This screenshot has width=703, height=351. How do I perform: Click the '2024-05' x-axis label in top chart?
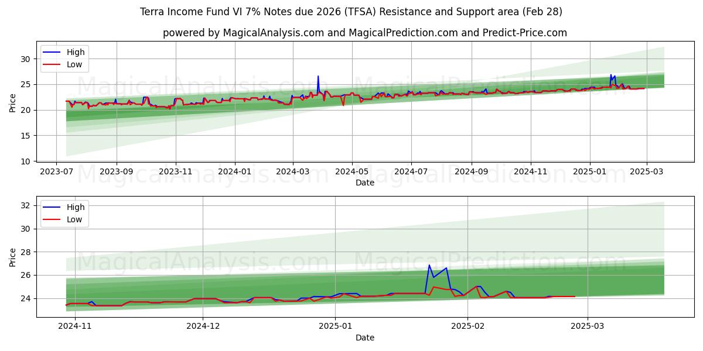[x=351, y=172]
